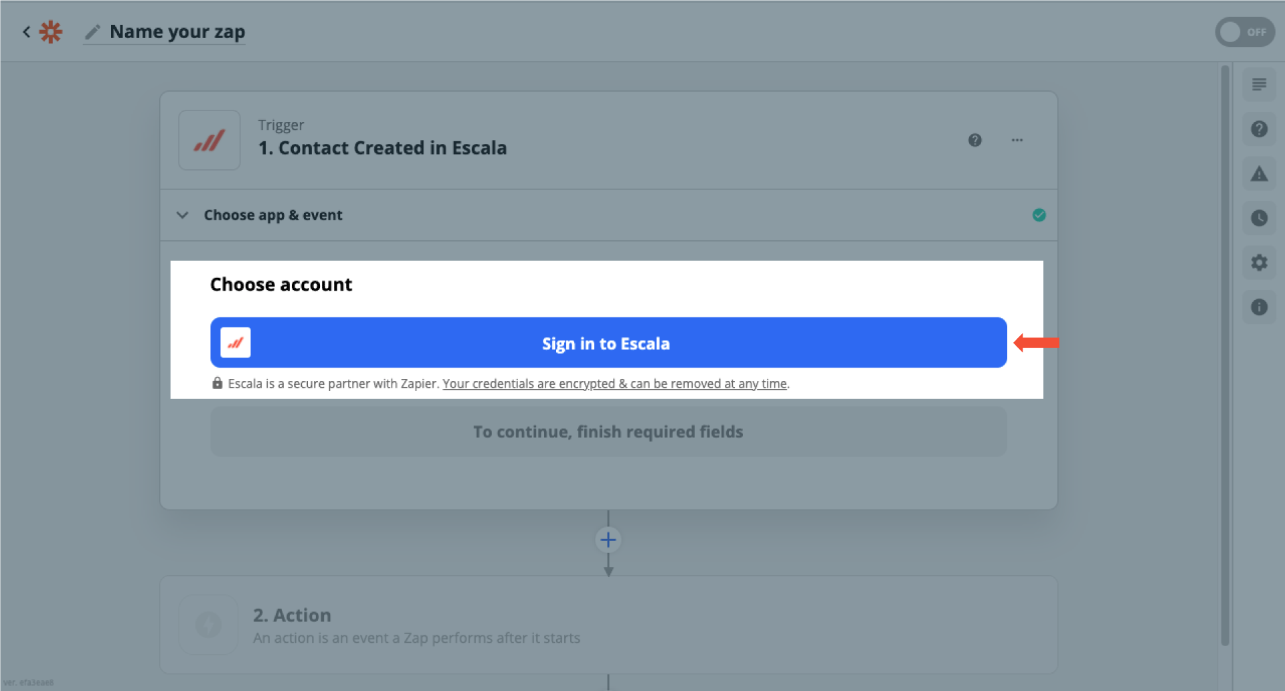Open the settings gear in sidebar
Screen dimensions: 1285x691
point(1259,262)
